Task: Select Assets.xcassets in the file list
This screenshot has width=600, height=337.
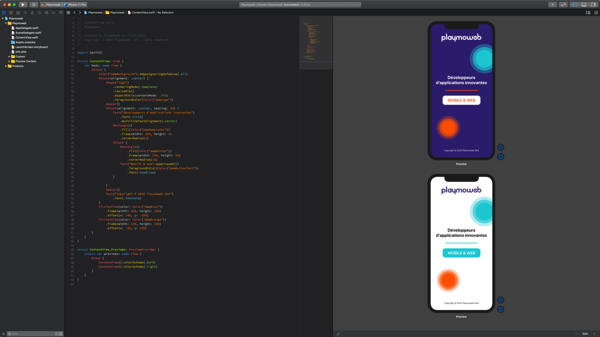Action: coord(25,42)
